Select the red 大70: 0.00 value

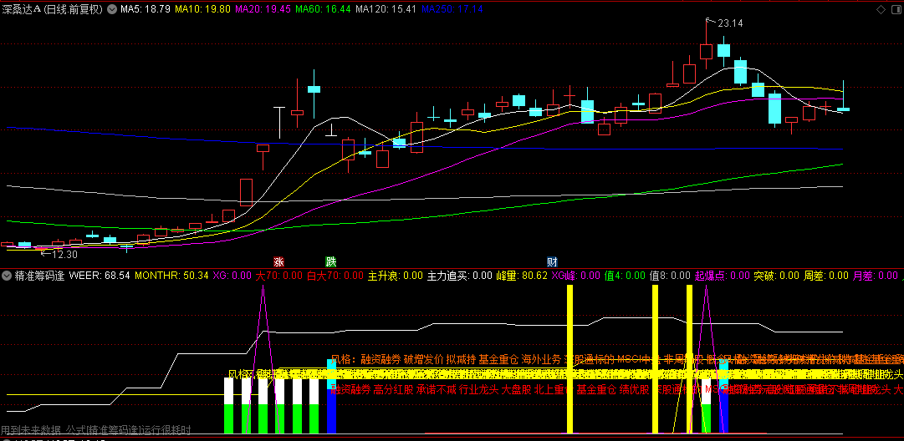pyautogui.click(x=279, y=275)
